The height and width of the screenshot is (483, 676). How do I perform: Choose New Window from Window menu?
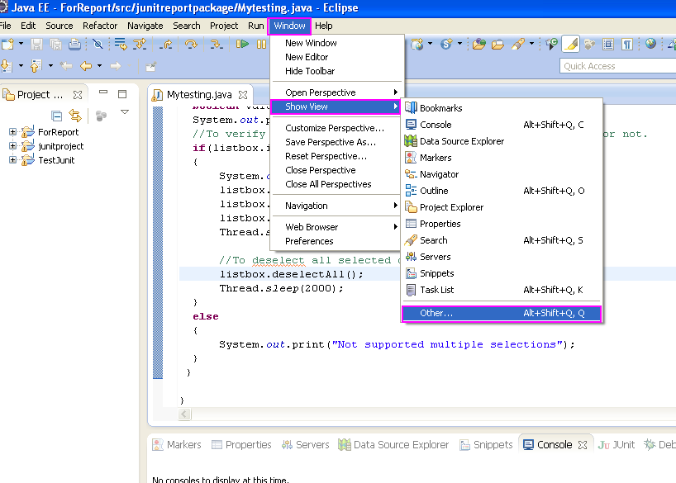[336, 43]
